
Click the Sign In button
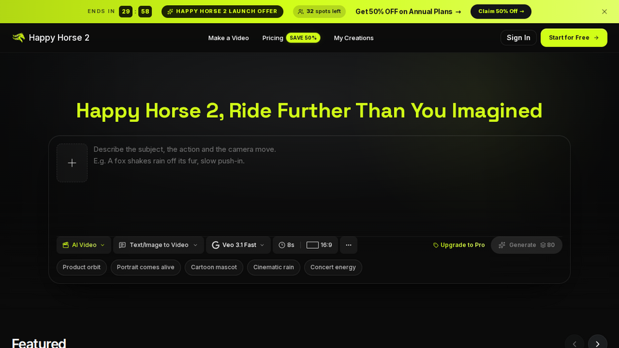(x=518, y=37)
